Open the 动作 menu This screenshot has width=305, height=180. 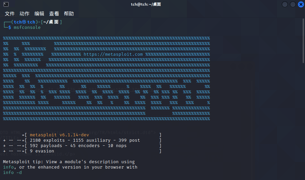click(25, 14)
